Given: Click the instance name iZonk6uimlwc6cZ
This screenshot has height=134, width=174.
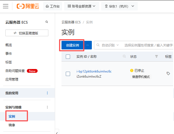Looking at the screenshot, I should [x=89, y=77].
